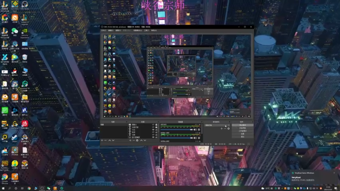Add a new source with the plus icon
340x191 pixels.
130,140
